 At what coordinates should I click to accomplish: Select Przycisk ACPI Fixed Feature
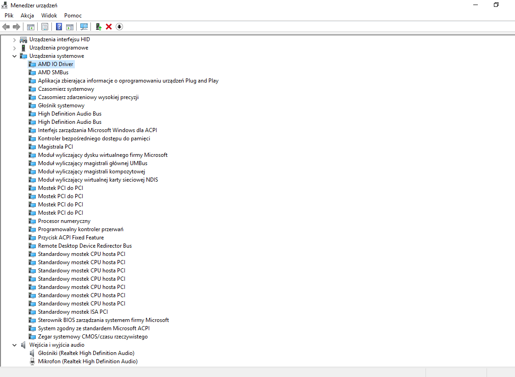pos(71,238)
